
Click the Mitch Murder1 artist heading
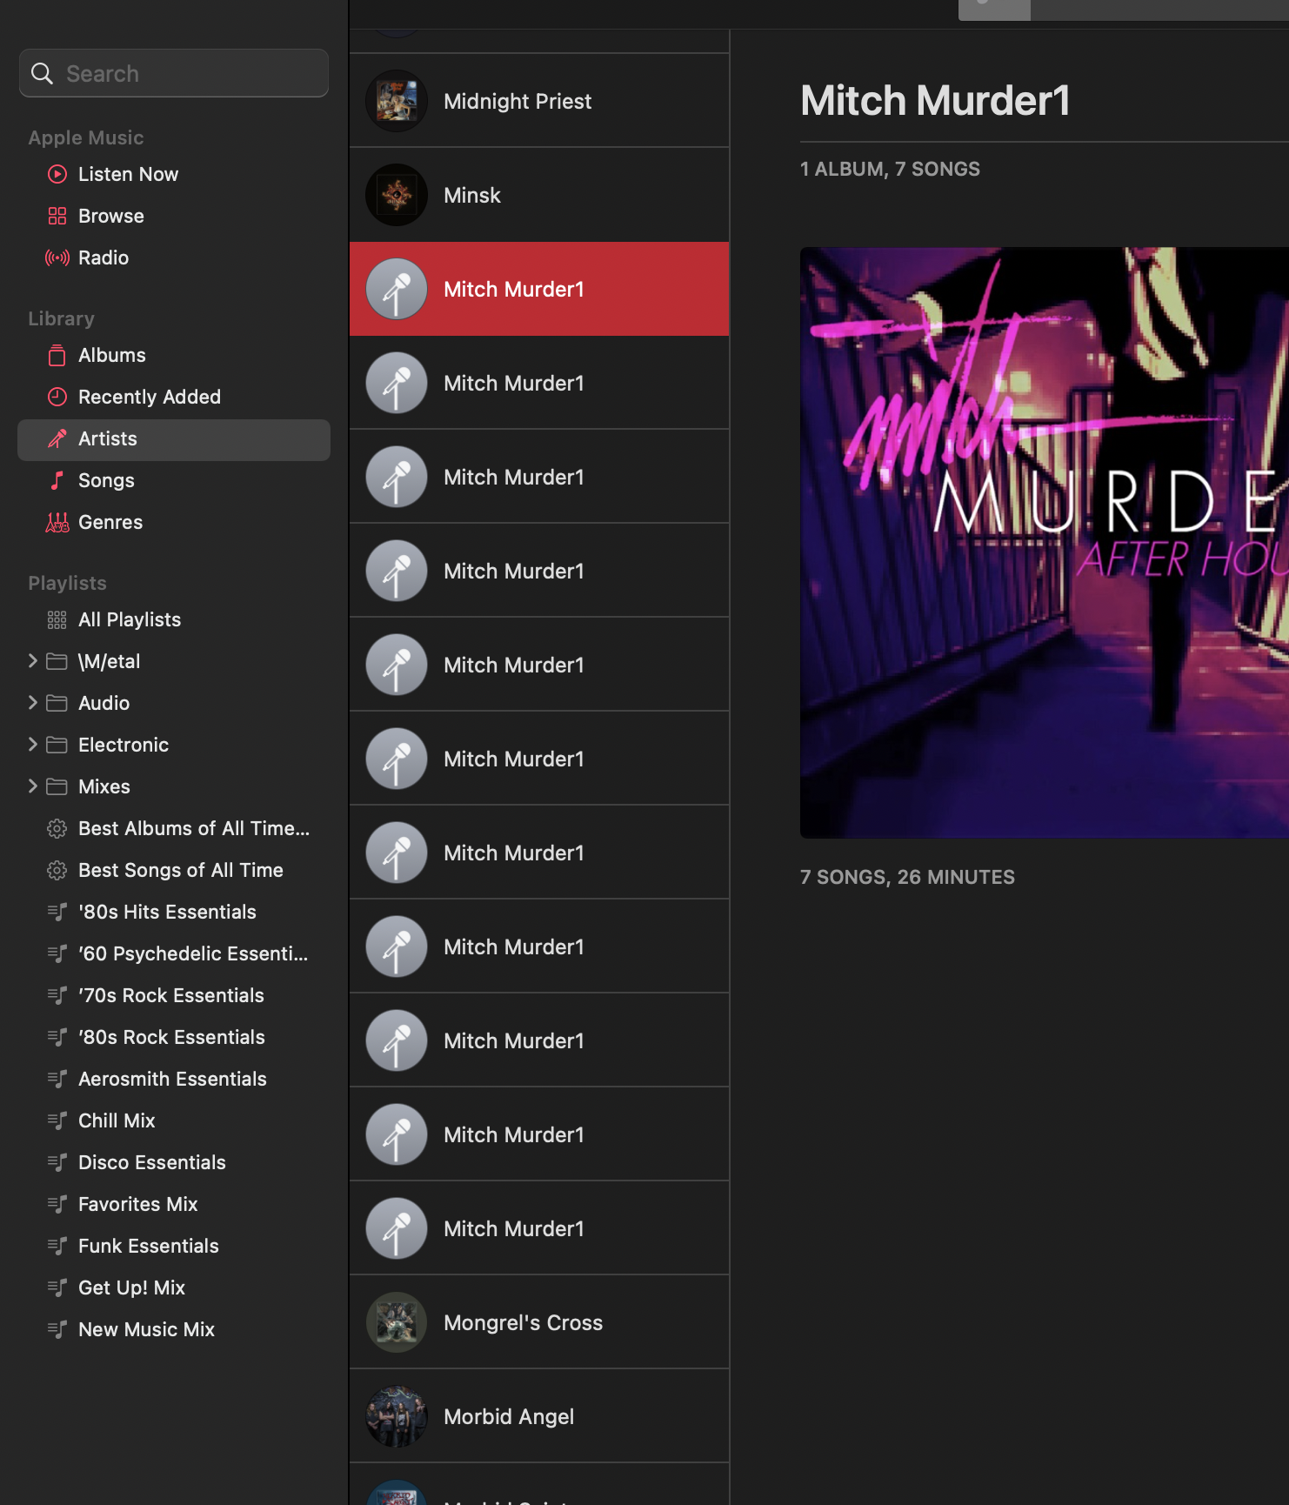click(935, 100)
